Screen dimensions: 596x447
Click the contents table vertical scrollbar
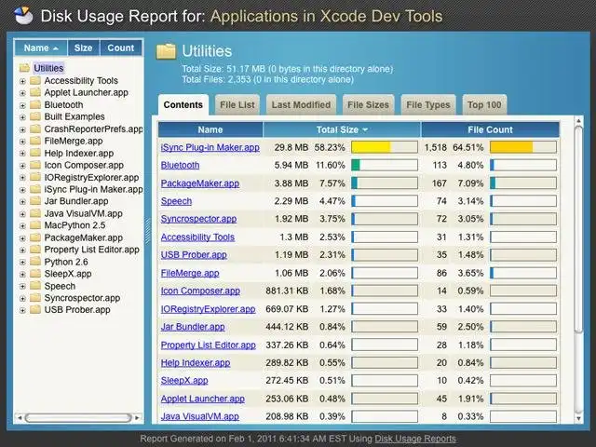click(578, 229)
